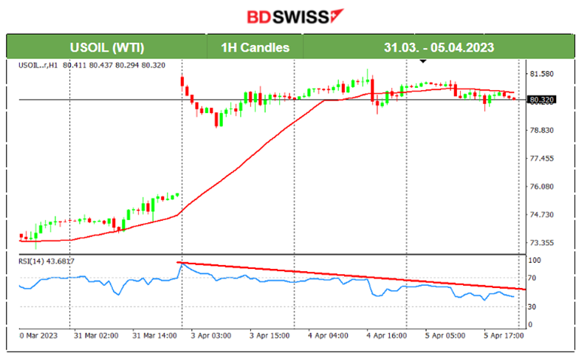Click the 31.03. - 05.04.2023 date range
The width and height of the screenshot is (576, 356).
[x=439, y=47]
